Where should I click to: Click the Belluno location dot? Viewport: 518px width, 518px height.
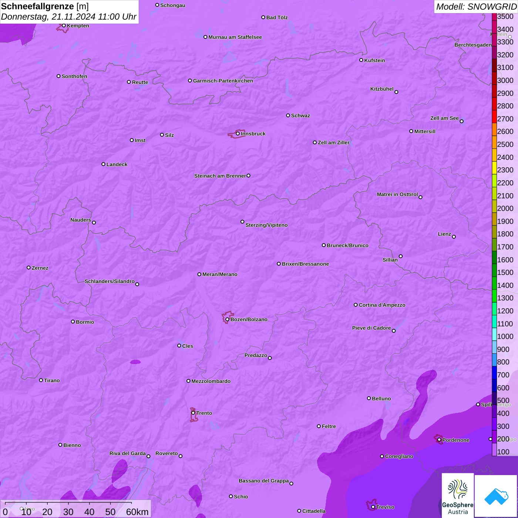click(x=369, y=398)
